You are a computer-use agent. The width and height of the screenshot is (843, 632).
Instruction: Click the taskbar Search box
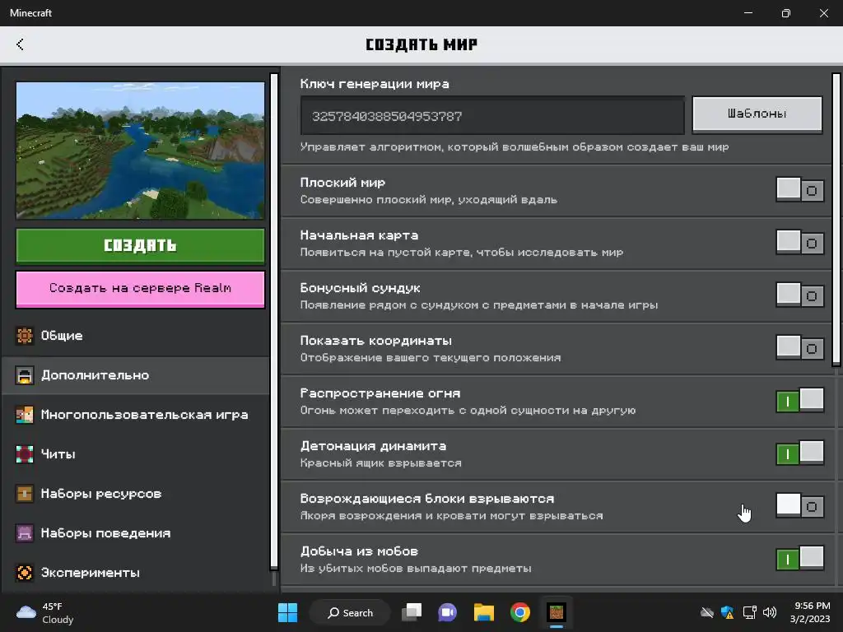pyautogui.click(x=350, y=612)
